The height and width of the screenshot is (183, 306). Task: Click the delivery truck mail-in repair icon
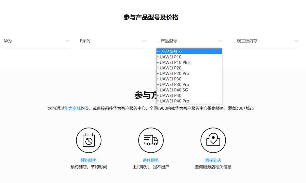click(151, 140)
